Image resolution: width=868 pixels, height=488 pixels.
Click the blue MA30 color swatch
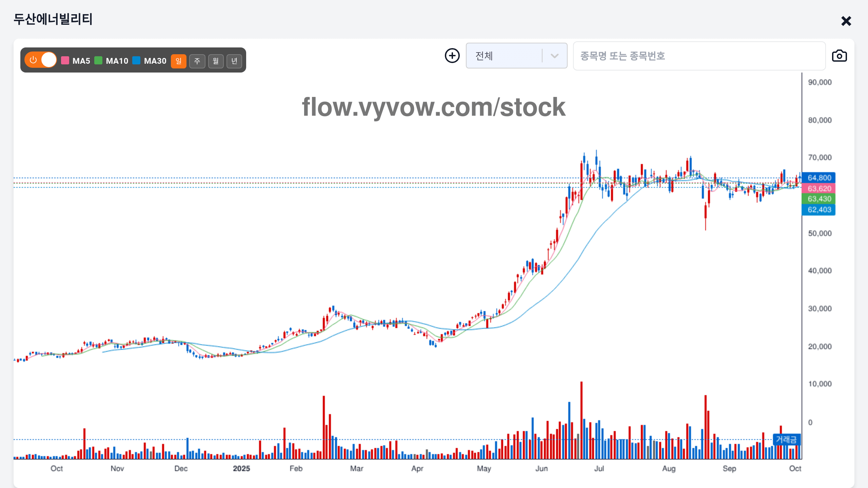(136, 61)
